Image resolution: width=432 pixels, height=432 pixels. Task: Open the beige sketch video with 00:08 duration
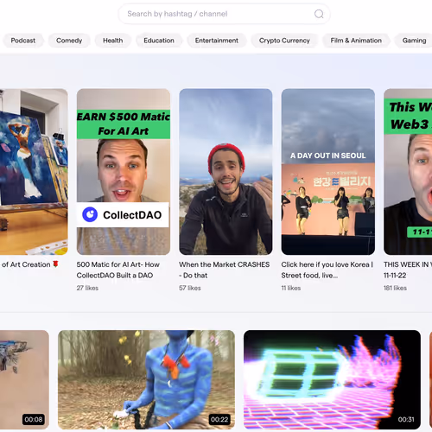pyautogui.click(x=24, y=379)
